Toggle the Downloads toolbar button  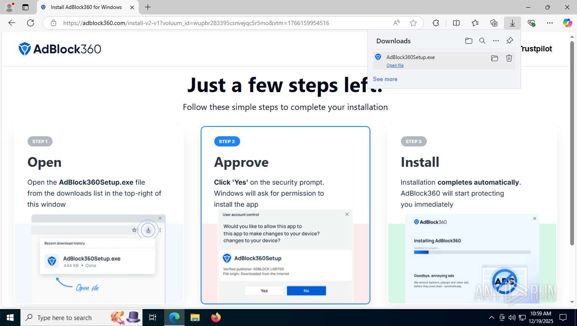click(x=513, y=23)
